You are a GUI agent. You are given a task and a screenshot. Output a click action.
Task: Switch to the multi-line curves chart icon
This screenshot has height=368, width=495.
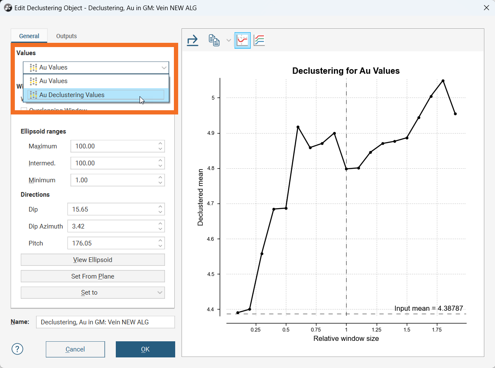coord(259,41)
